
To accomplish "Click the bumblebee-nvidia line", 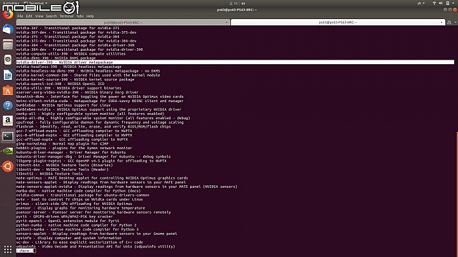I will coord(99,110).
